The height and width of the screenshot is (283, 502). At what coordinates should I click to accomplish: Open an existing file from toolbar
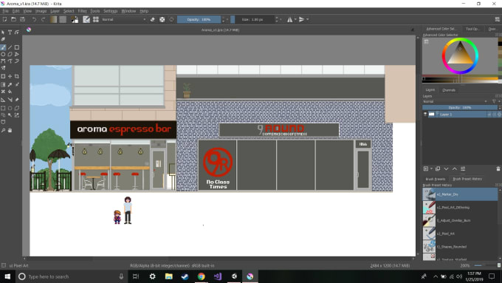coord(13,19)
